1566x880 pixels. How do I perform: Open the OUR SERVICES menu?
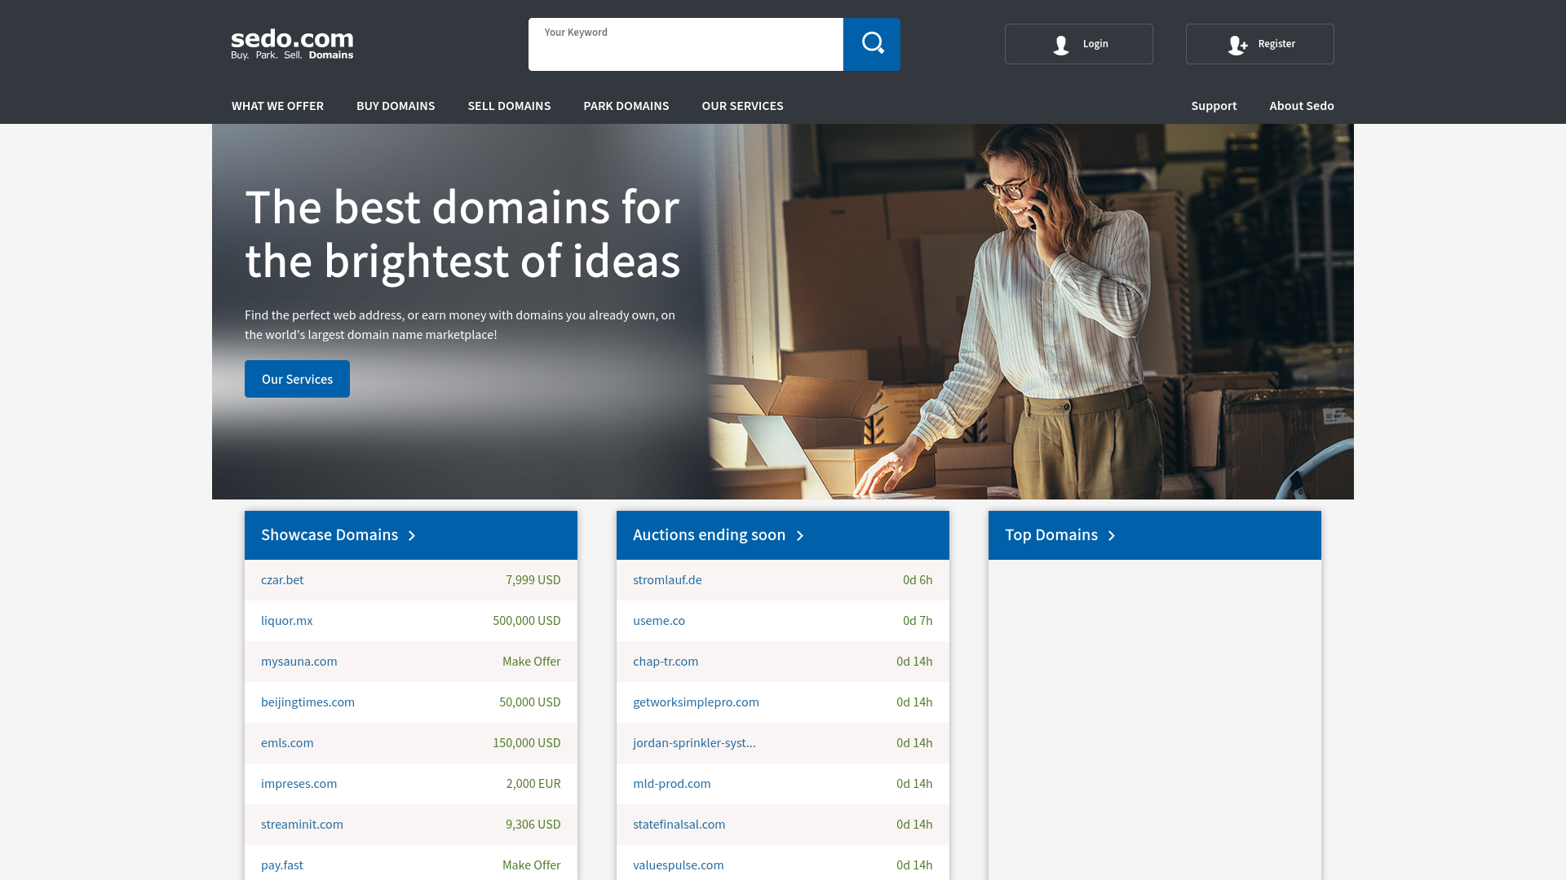(742, 106)
